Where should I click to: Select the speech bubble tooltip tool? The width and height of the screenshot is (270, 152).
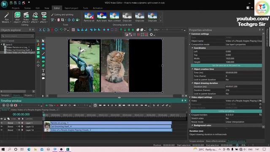coord(43,78)
